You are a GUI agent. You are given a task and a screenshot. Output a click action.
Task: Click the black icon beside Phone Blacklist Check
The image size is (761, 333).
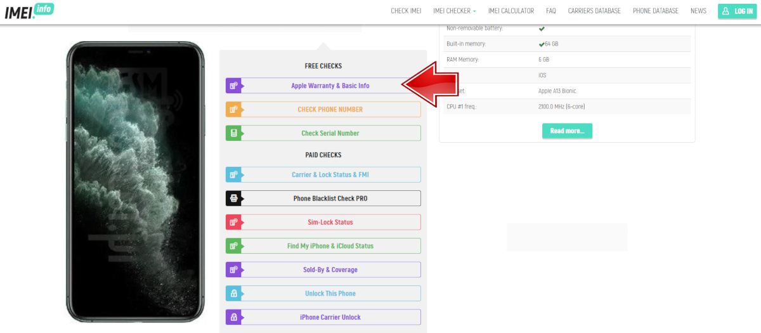pos(233,199)
